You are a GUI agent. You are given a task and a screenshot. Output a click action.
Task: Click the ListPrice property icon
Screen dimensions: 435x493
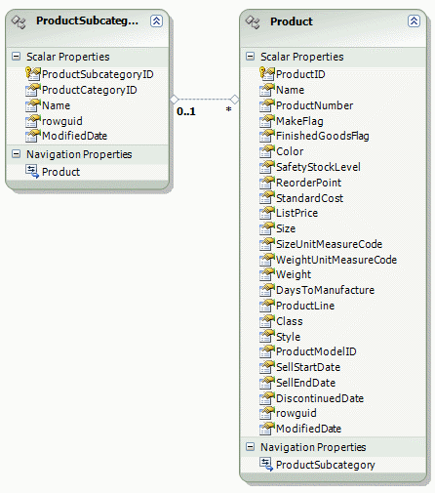(267, 213)
